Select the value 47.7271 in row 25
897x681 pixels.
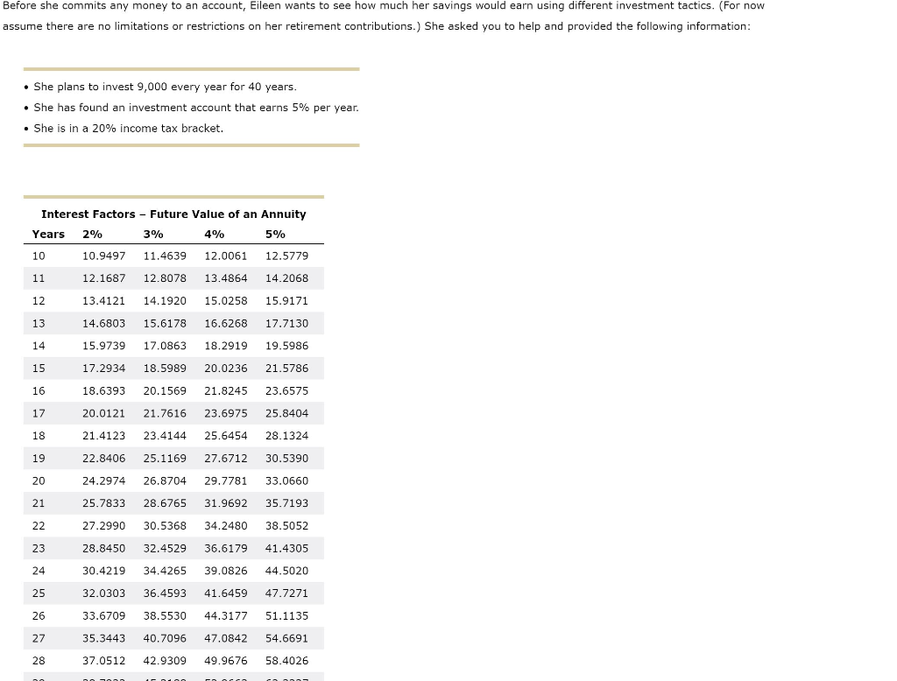click(286, 593)
